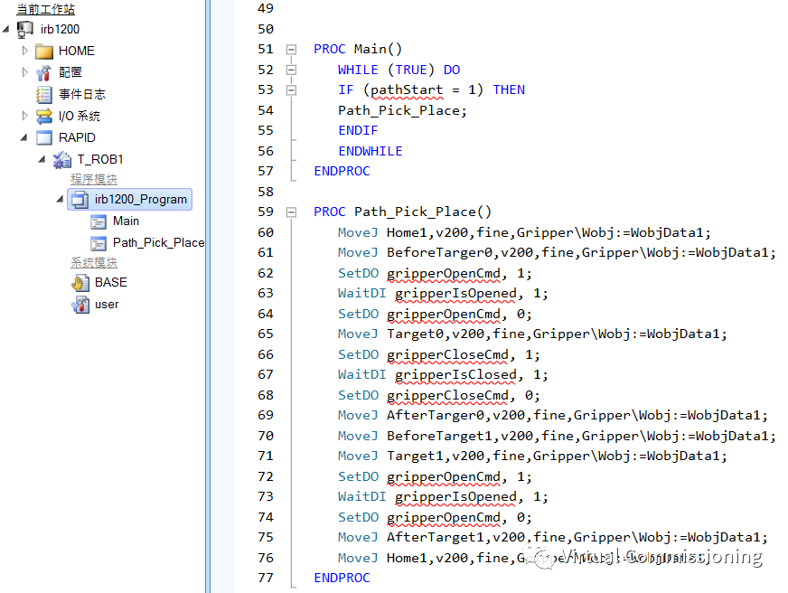The image size is (788, 593).
Task: Click line number 59 in gutter
Action: (266, 212)
